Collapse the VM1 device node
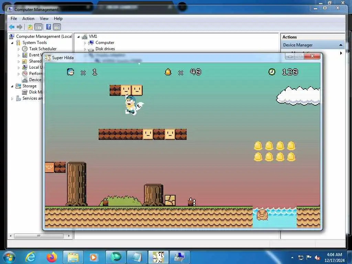Viewport: 352px width, 264px height. (x=78, y=37)
